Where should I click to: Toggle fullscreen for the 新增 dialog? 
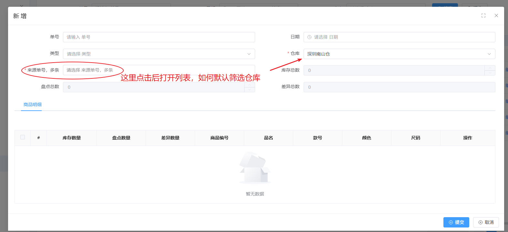pyautogui.click(x=483, y=15)
